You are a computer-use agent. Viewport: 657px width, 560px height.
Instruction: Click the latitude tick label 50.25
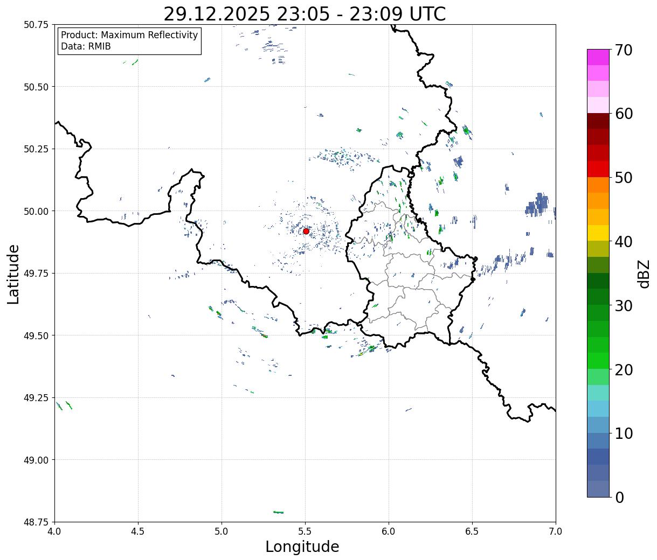(36, 149)
